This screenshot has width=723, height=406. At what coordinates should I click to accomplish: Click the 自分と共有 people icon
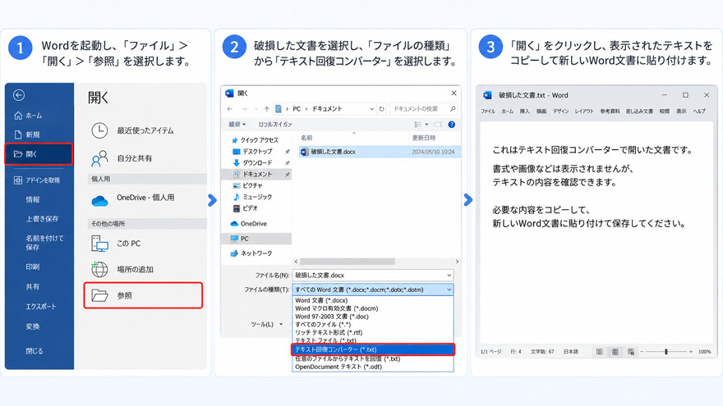coord(99,157)
